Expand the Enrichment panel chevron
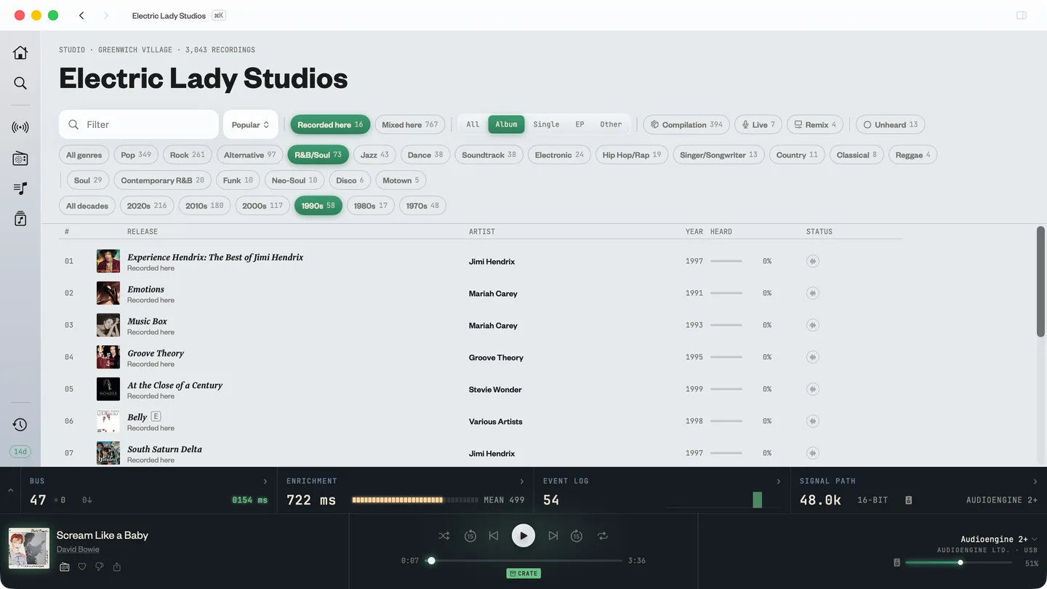This screenshot has width=1047, height=589. coord(522,481)
